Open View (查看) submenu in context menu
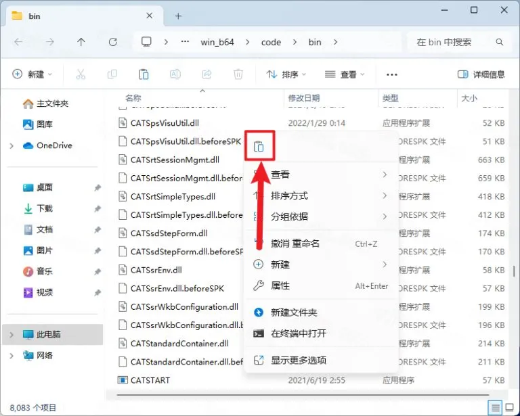520x416 pixels. pyautogui.click(x=321, y=175)
